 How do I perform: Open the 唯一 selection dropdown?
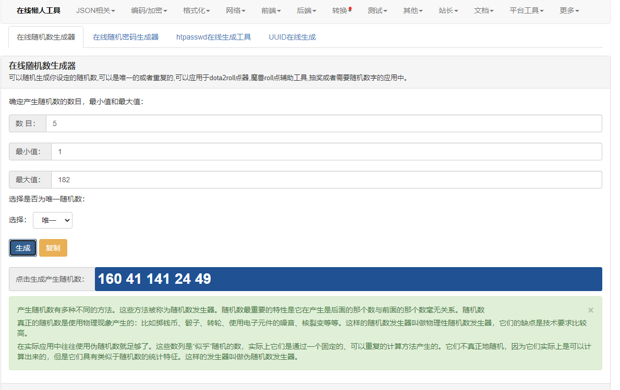coord(53,220)
